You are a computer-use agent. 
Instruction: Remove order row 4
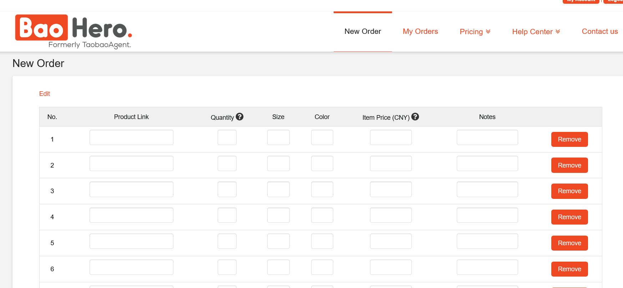(x=569, y=217)
